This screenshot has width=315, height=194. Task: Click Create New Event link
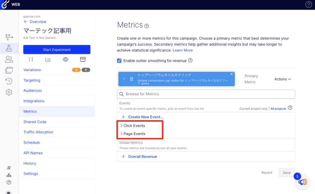click(145, 117)
